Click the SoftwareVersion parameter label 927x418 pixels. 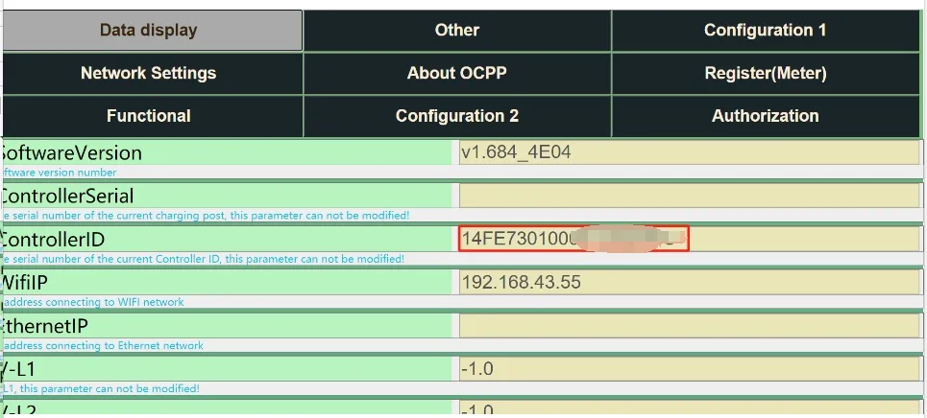click(x=71, y=152)
